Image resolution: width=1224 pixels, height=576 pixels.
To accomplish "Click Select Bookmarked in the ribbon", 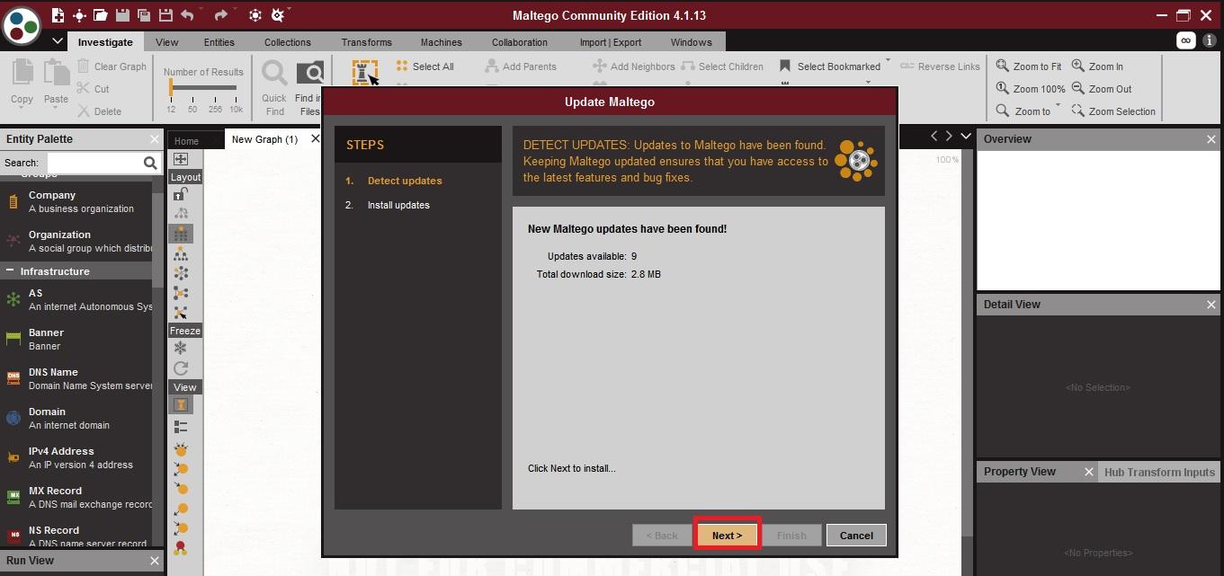I will coord(830,66).
